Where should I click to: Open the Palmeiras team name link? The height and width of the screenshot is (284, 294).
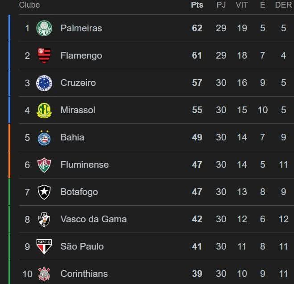click(x=81, y=28)
